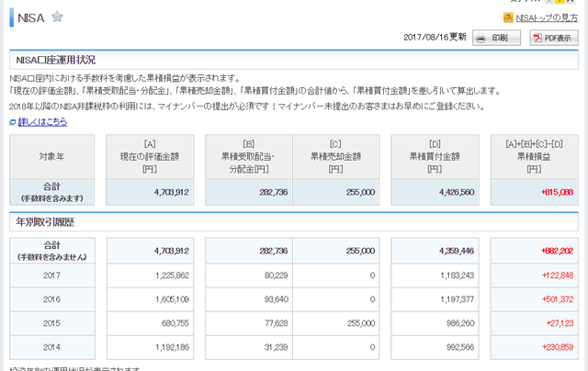Click the 31,239 dividend value

[x=276, y=347]
